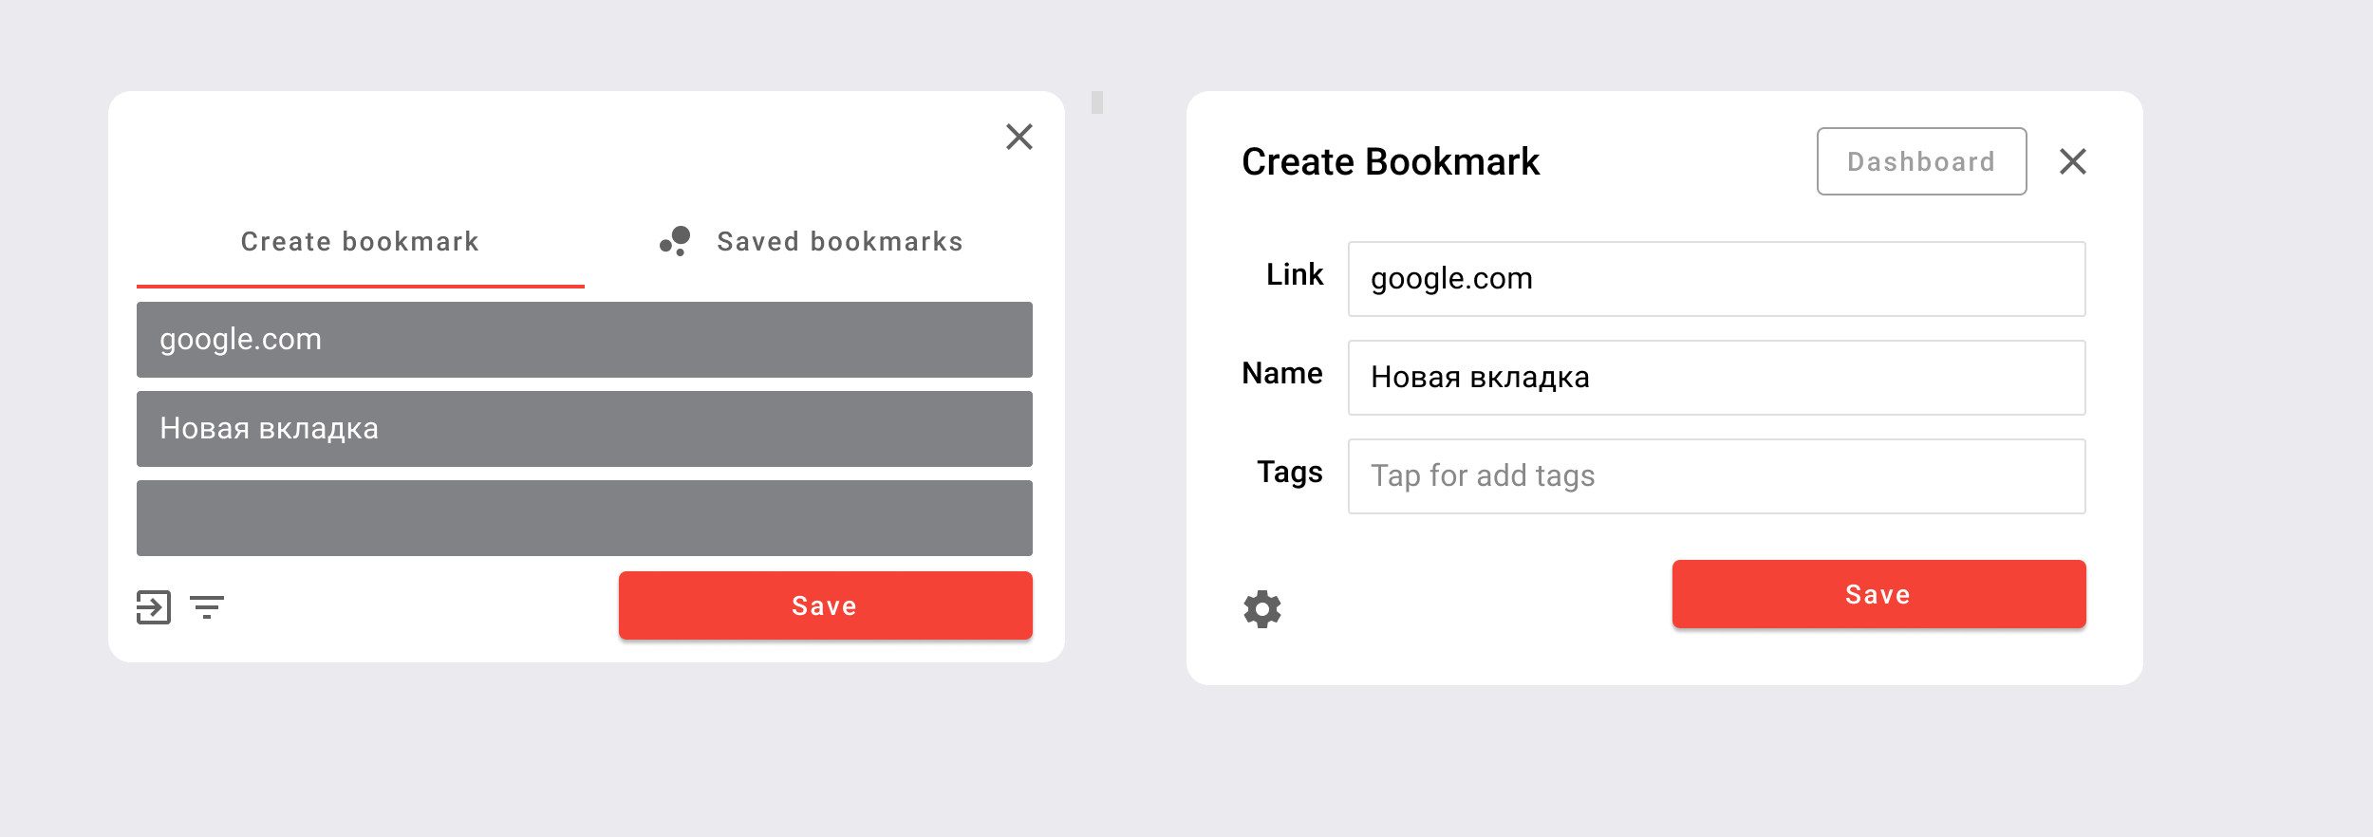Screen dimensions: 2373x837
Task: Click the bubbles icon beside Saved bookmarks
Action: pos(675,241)
